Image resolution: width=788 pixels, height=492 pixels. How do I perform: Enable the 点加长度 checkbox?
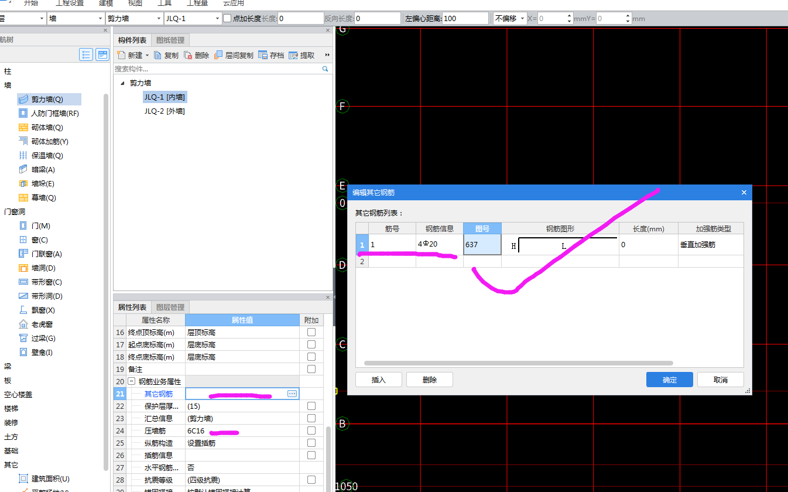pyautogui.click(x=227, y=18)
